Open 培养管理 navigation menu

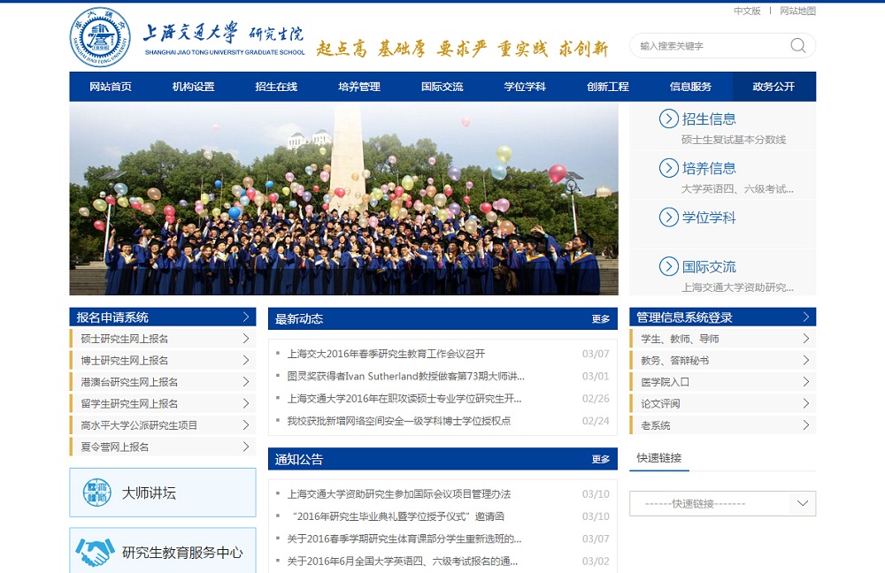[x=359, y=87]
